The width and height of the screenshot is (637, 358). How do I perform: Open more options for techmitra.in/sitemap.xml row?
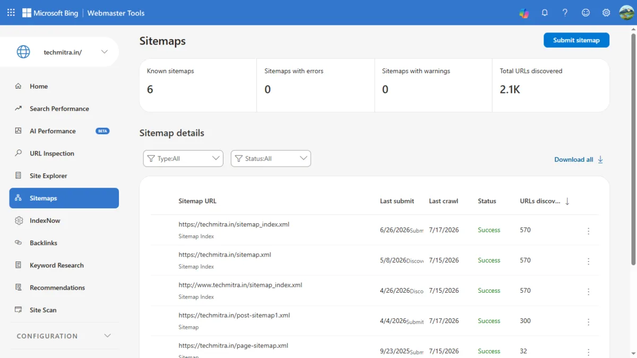click(x=588, y=261)
